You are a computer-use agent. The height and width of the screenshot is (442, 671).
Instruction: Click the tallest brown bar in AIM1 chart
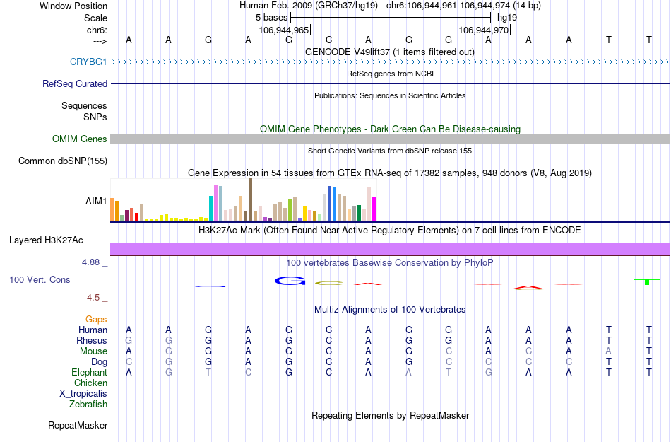point(250,199)
